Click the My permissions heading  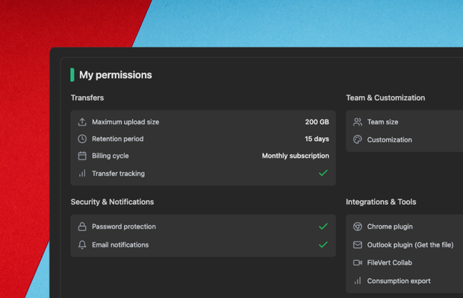click(116, 75)
